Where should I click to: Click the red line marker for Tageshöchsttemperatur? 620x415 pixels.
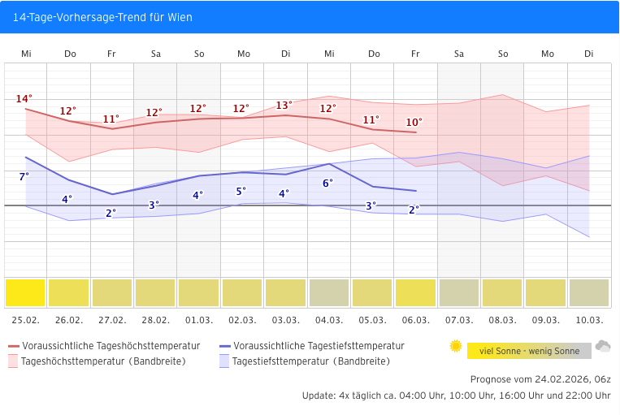[13, 346]
